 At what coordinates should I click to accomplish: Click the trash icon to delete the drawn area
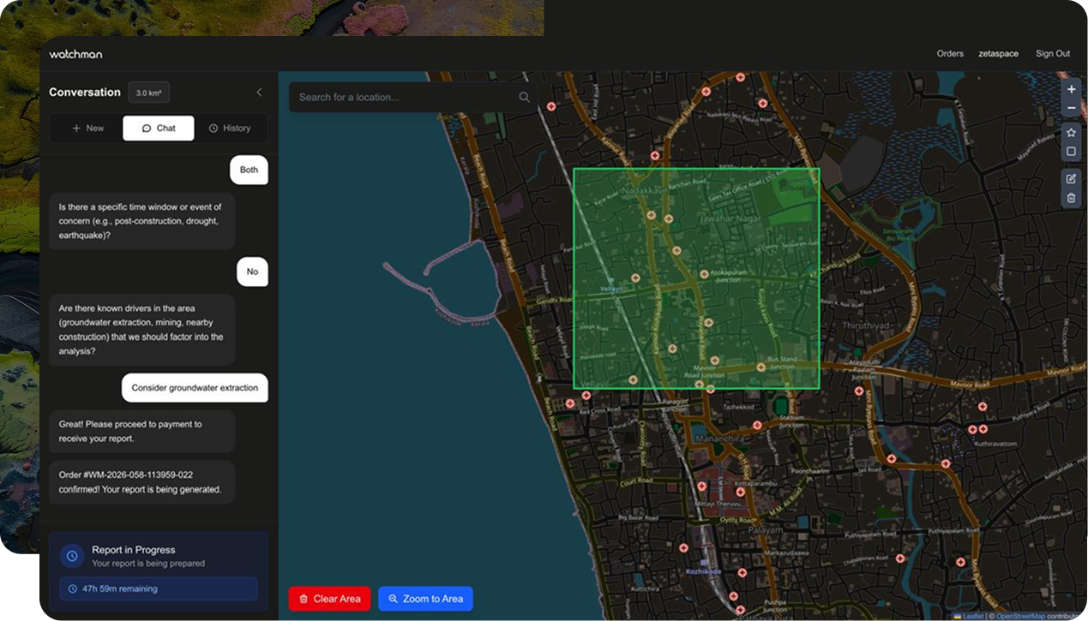click(x=1070, y=198)
